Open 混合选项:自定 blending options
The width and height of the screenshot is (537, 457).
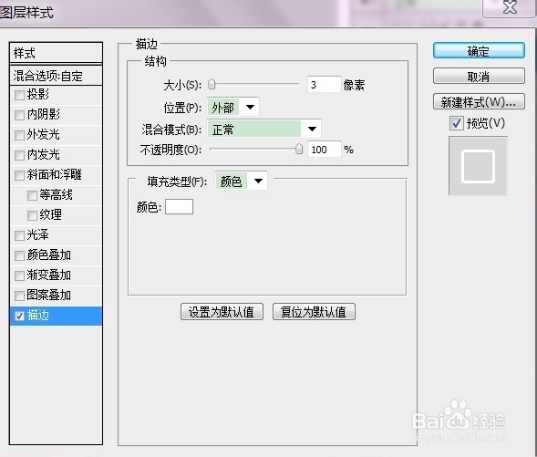click(x=57, y=76)
